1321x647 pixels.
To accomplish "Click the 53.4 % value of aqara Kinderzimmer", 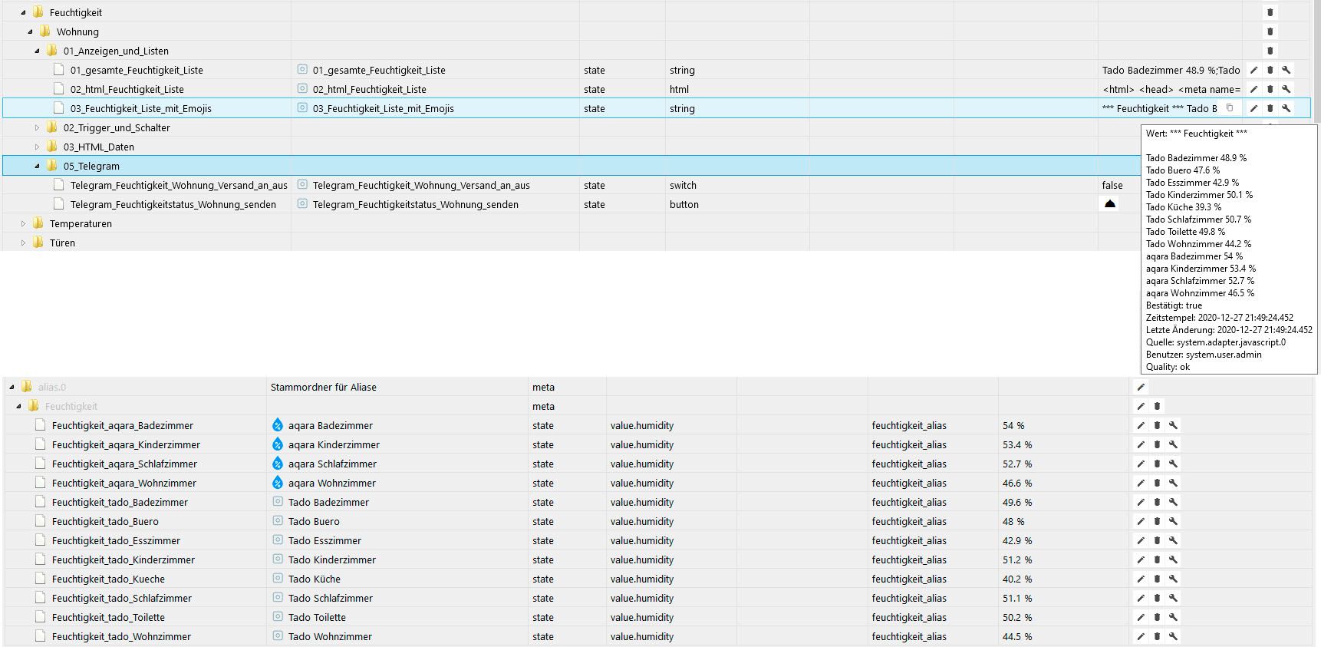I will click(x=1017, y=444).
